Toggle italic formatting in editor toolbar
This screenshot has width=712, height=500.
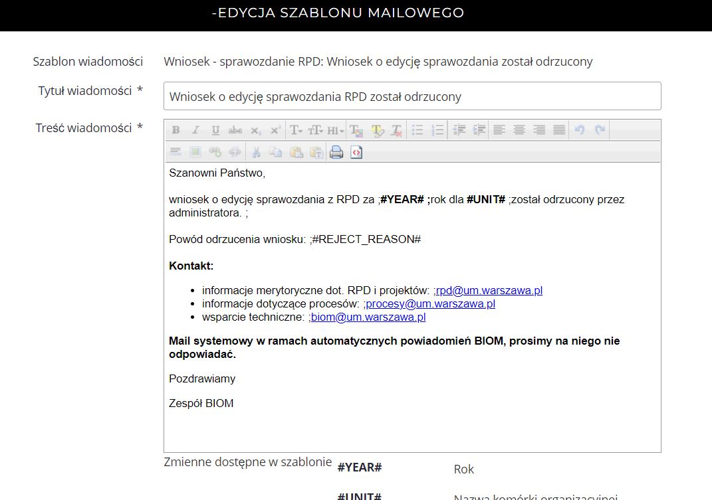pyautogui.click(x=195, y=130)
